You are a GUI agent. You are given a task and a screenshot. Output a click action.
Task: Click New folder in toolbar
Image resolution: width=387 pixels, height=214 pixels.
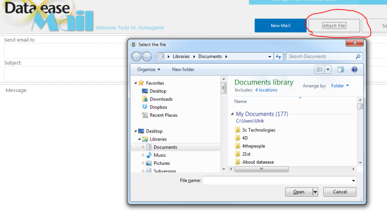click(183, 69)
